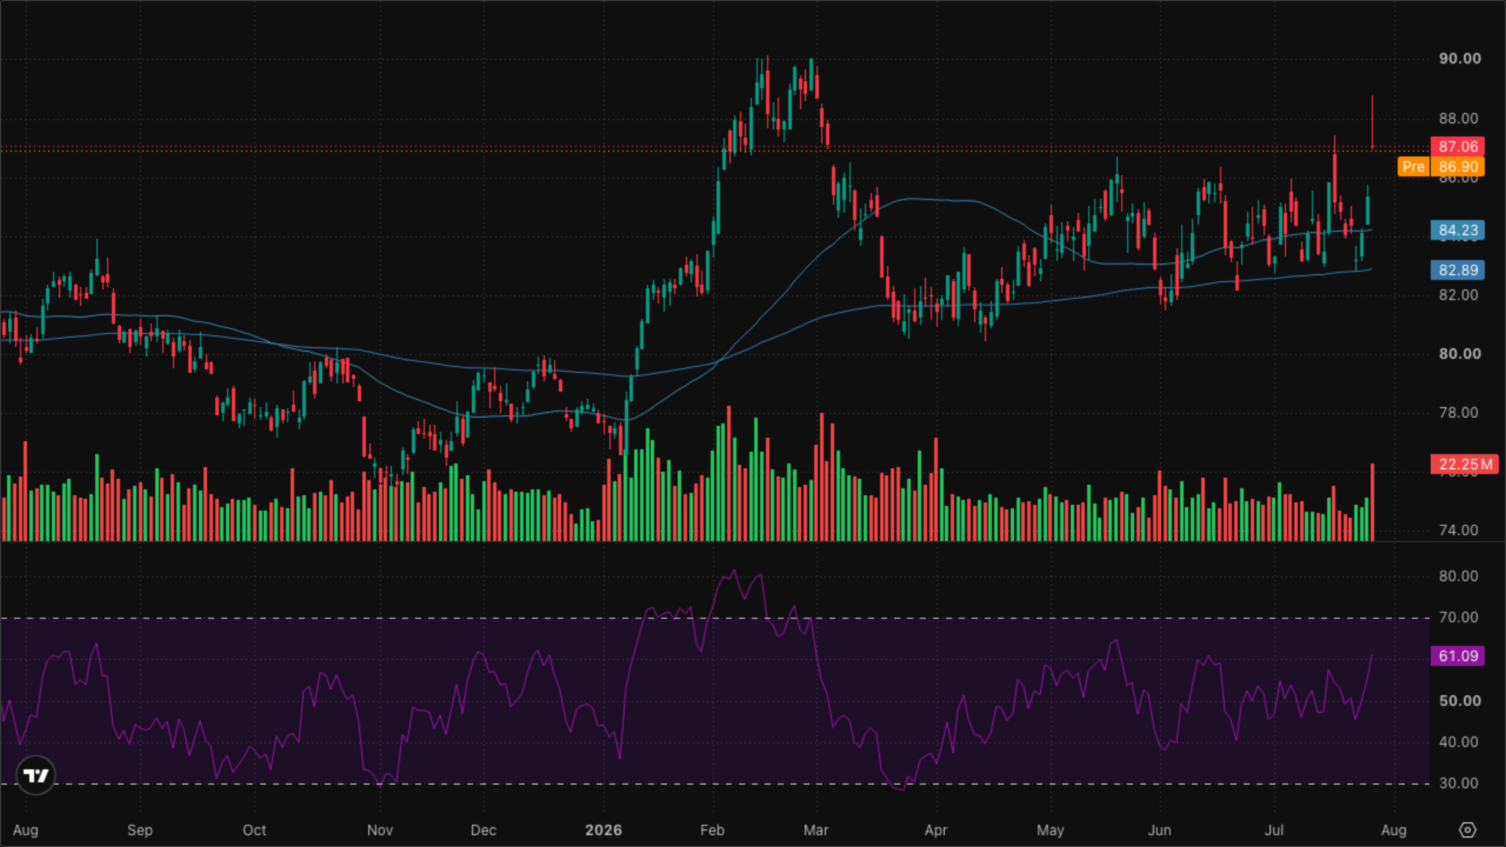Click the red 87.06 price label
The image size is (1506, 847).
tap(1458, 146)
